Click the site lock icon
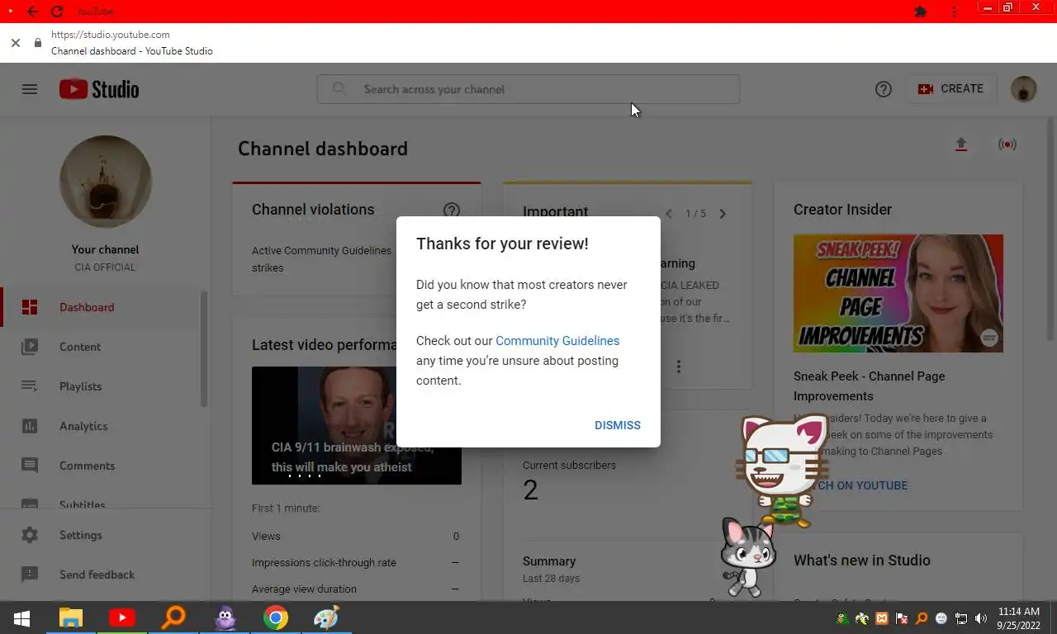The height and width of the screenshot is (634, 1057). click(38, 43)
